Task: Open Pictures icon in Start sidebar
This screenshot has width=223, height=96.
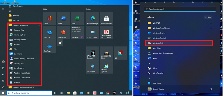Action: click(3, 75)
